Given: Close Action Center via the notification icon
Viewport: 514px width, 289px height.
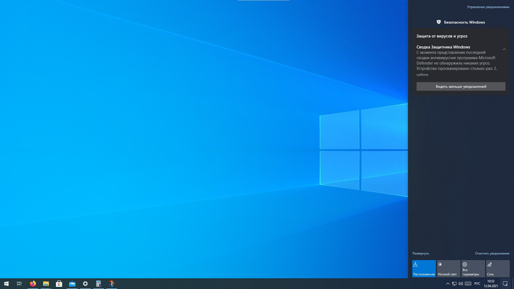Looking at the screenshot, I should tap(505, 284).
